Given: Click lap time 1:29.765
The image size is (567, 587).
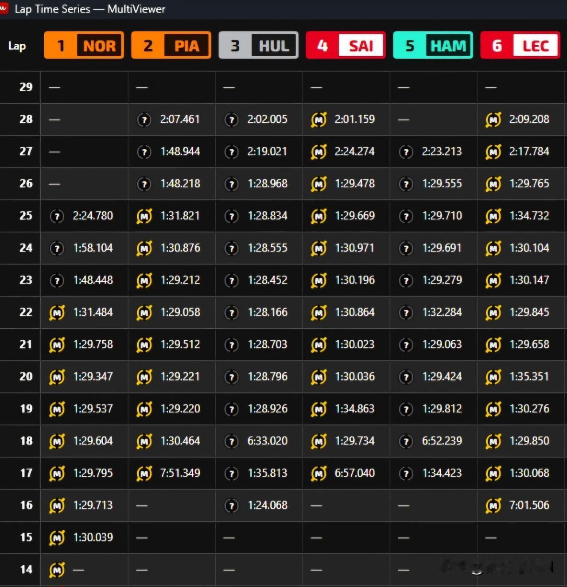Looking at the screenshot, I should click(529, 184).
